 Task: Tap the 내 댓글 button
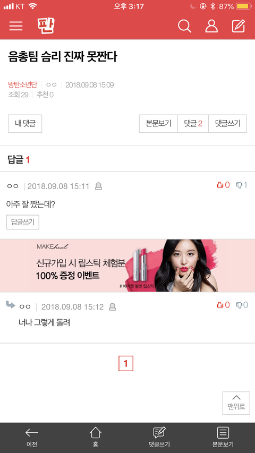25,124
